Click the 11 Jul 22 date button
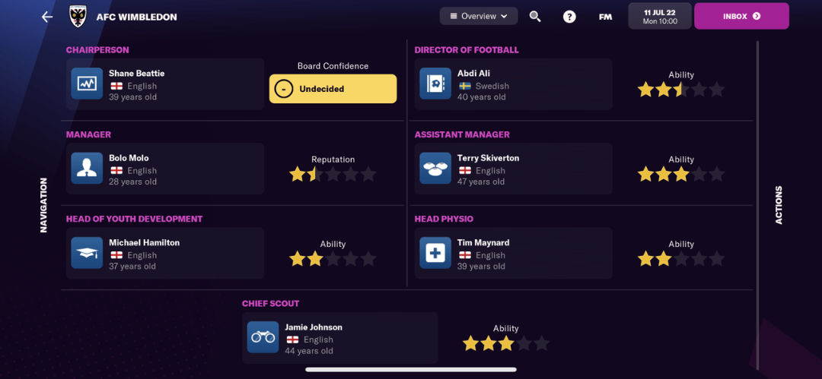The height and width of the screenshot is (379, 822). click(x=660, y=16)
